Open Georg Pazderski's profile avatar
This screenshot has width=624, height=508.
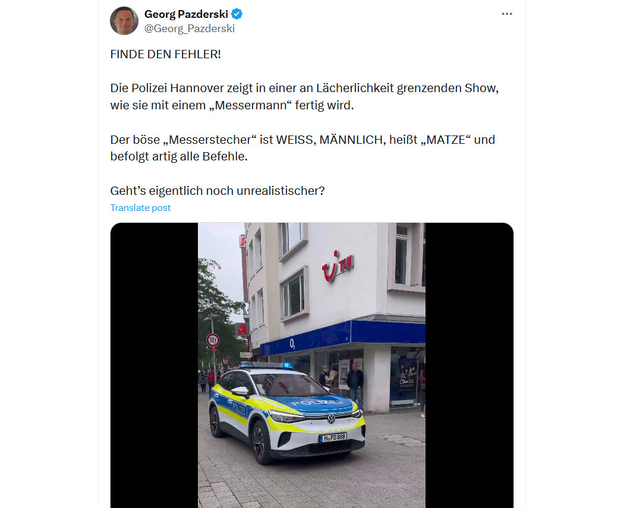tap(124, 21)
